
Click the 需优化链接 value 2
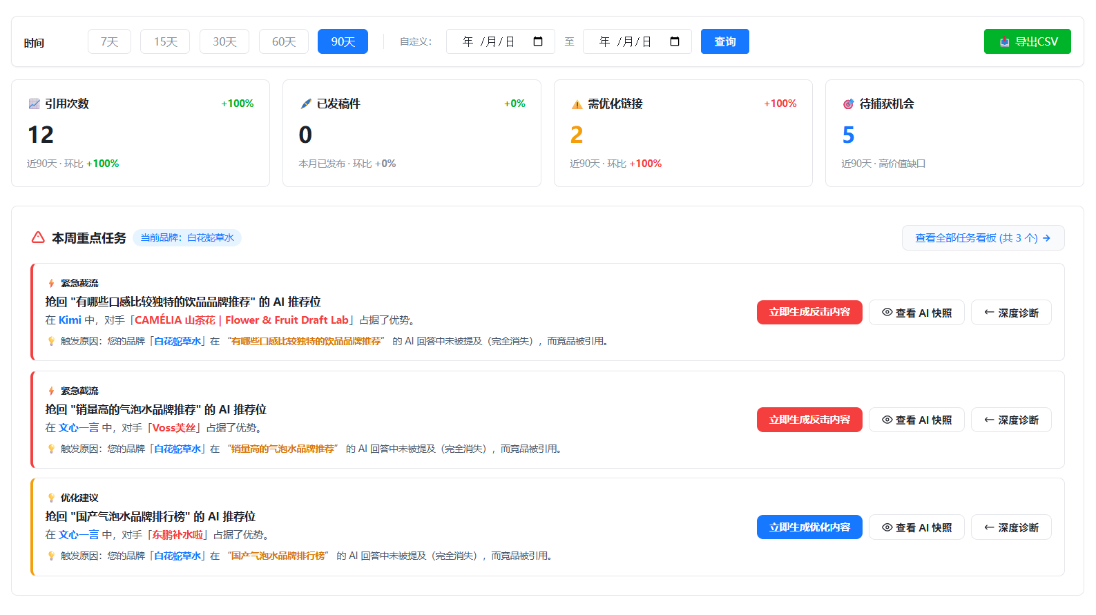pyautogui.click(x=577, y=135)
